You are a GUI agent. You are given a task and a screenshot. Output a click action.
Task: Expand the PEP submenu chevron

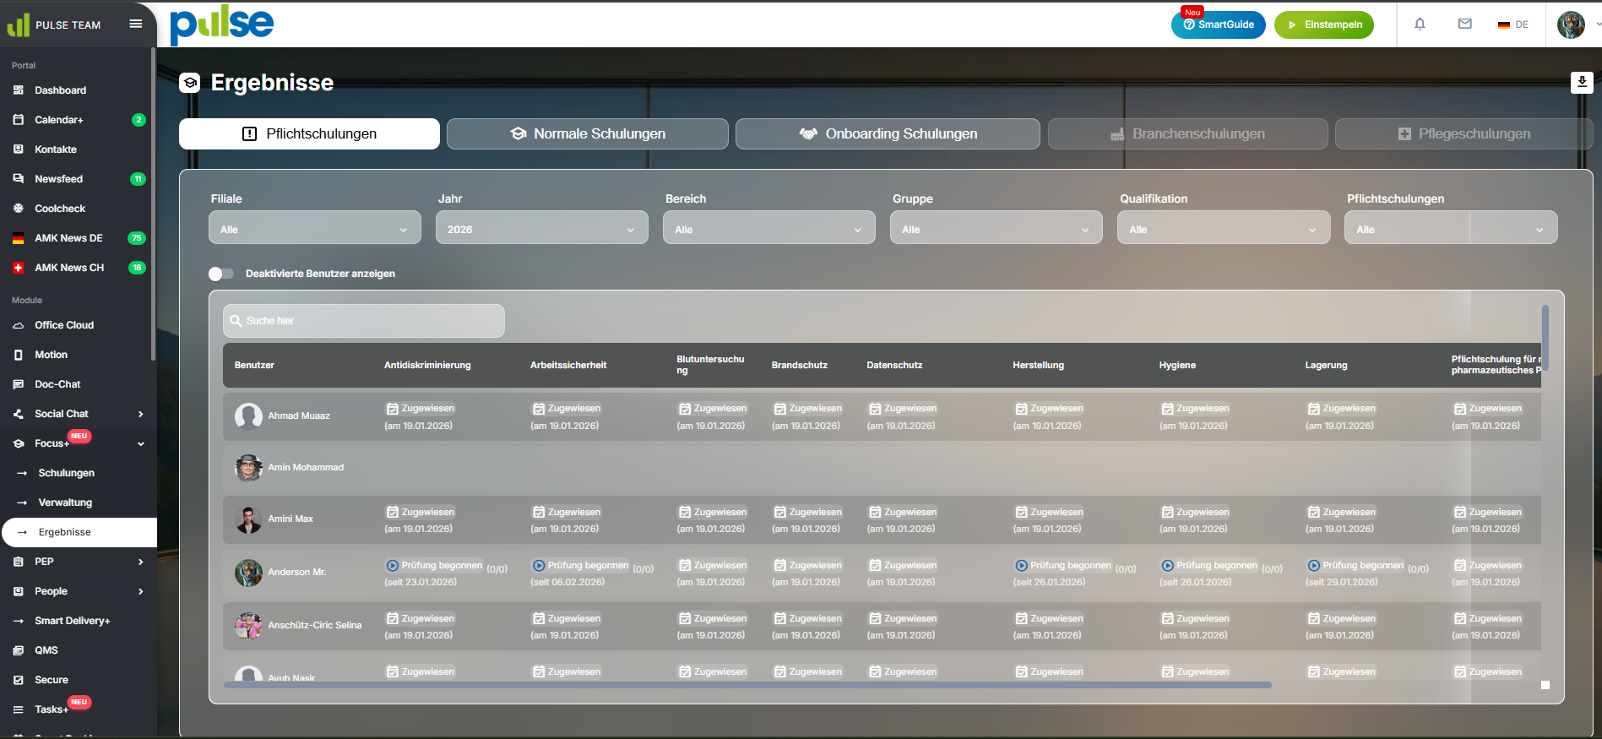[141, 562]
